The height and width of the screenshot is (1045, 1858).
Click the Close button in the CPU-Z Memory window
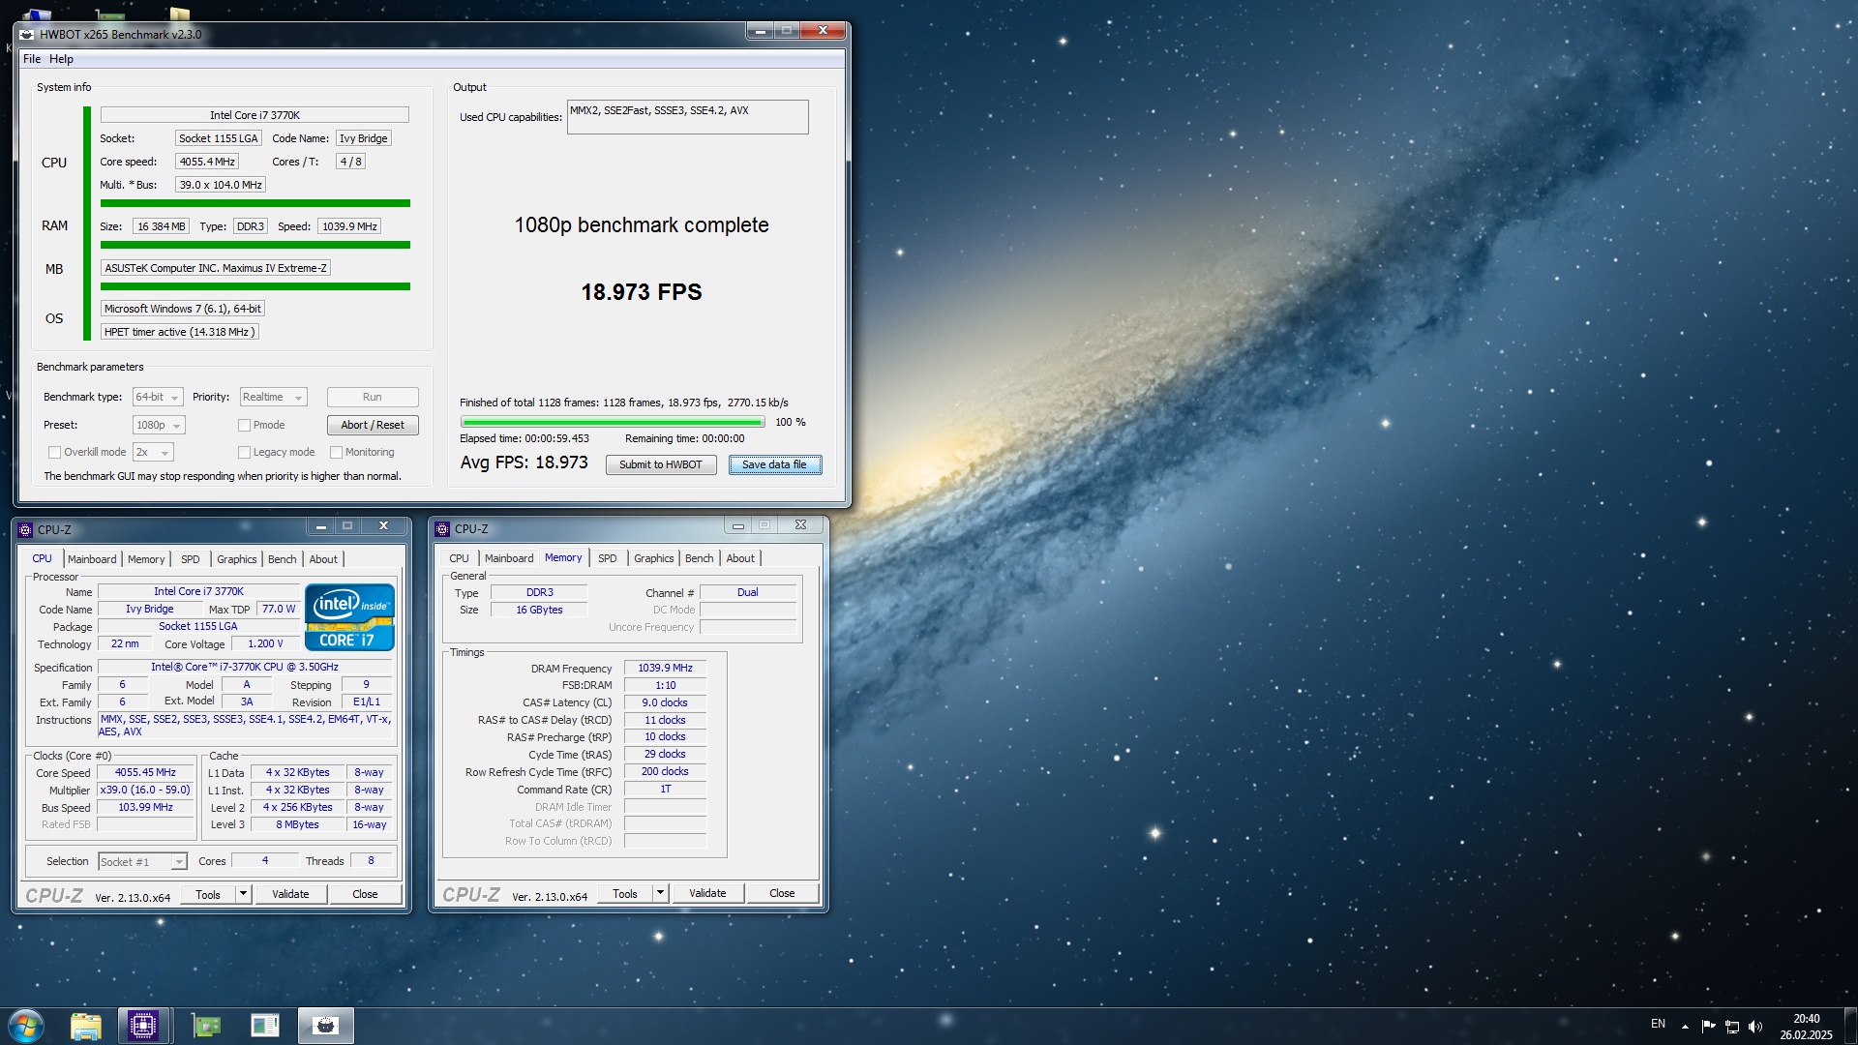782,893
